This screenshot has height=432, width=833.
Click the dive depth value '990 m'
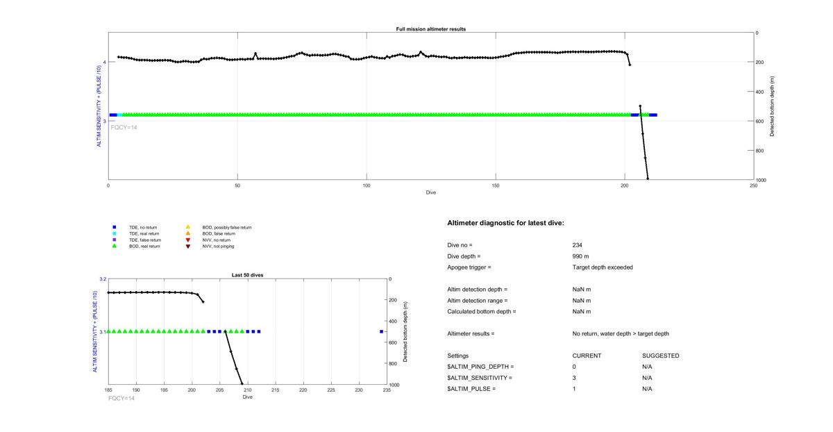tap(582, 256)
